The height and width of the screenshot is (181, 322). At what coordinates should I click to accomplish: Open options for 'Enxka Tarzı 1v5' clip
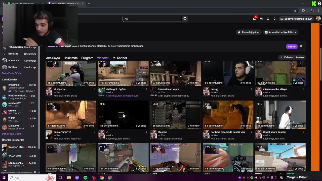pyautogui.click(x=94, y=132)
